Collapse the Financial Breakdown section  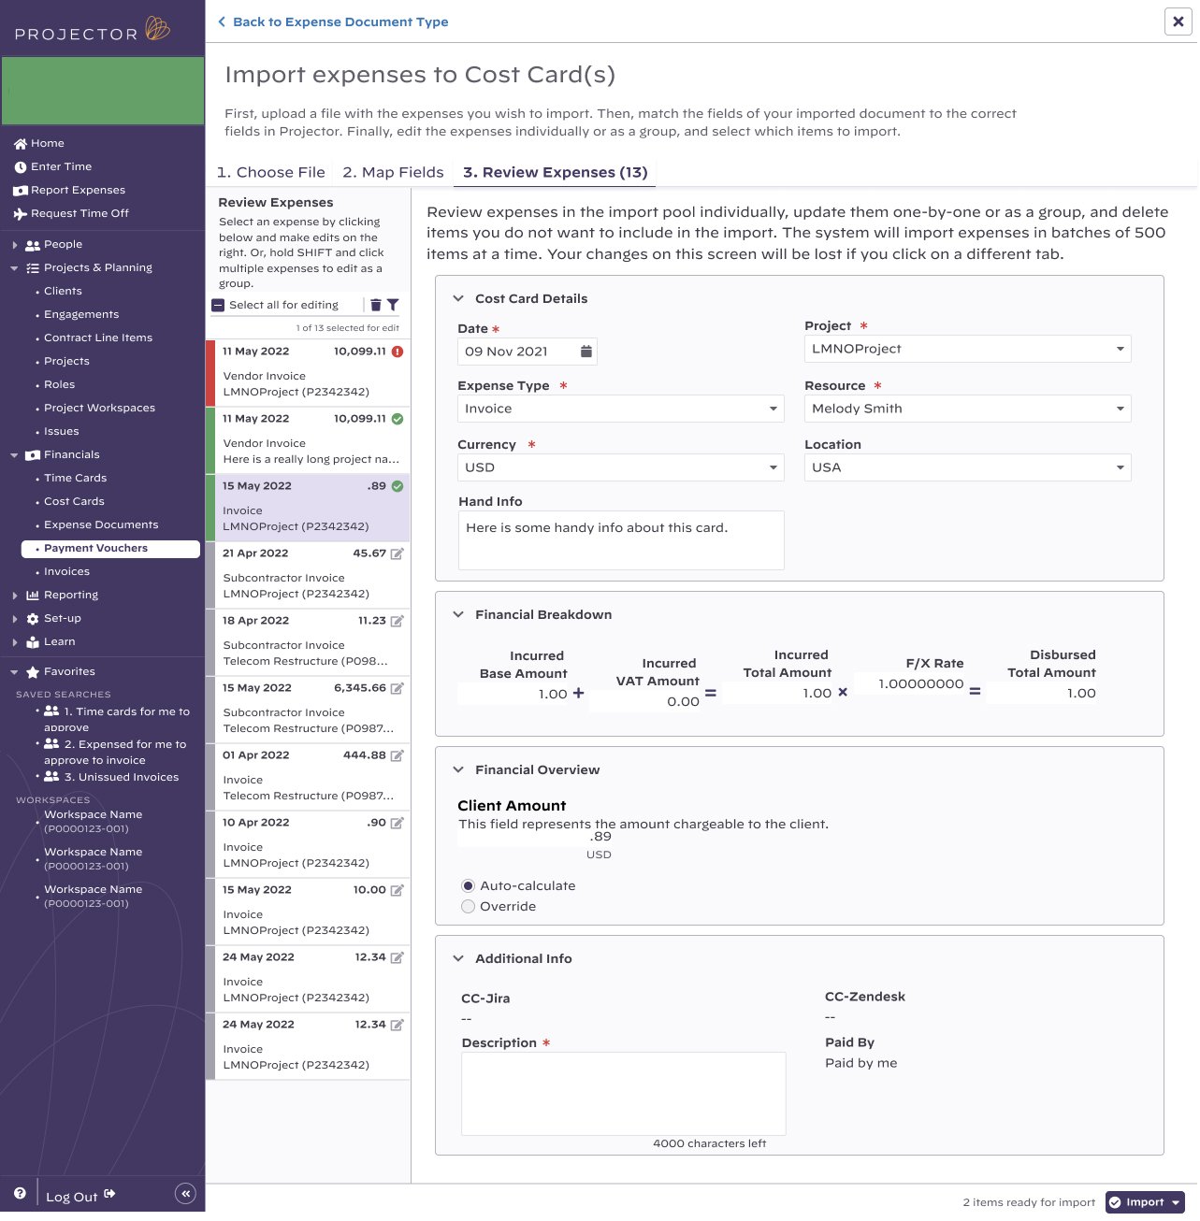tap(458, 615)
